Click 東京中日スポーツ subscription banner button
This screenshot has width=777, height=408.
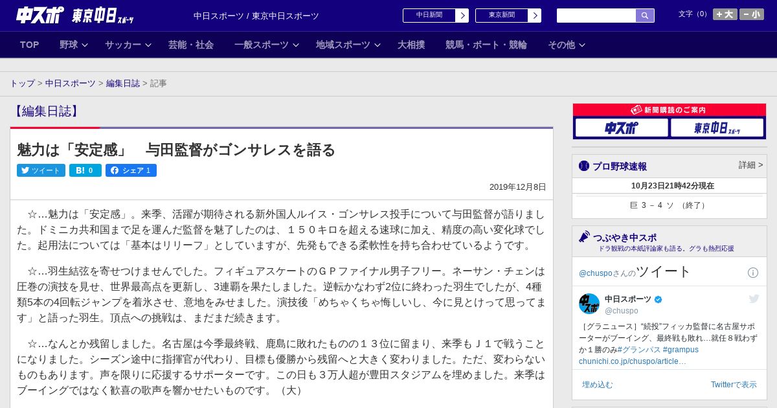click(717, 128)
